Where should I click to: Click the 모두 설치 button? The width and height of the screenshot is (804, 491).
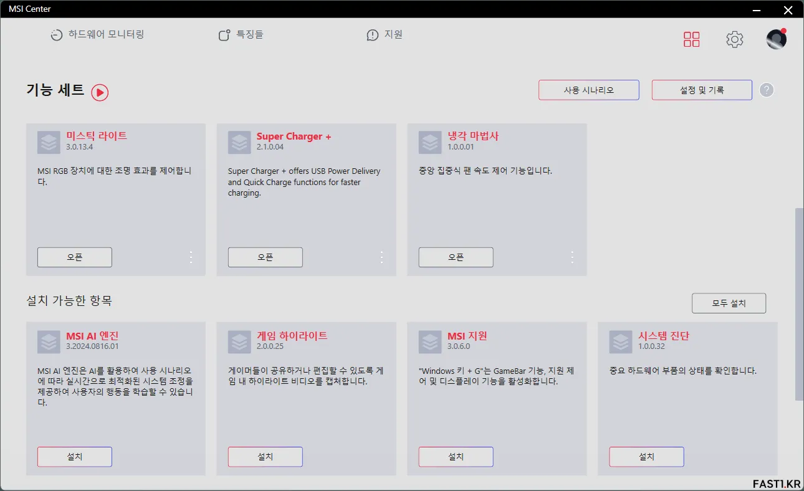point(729,303)
